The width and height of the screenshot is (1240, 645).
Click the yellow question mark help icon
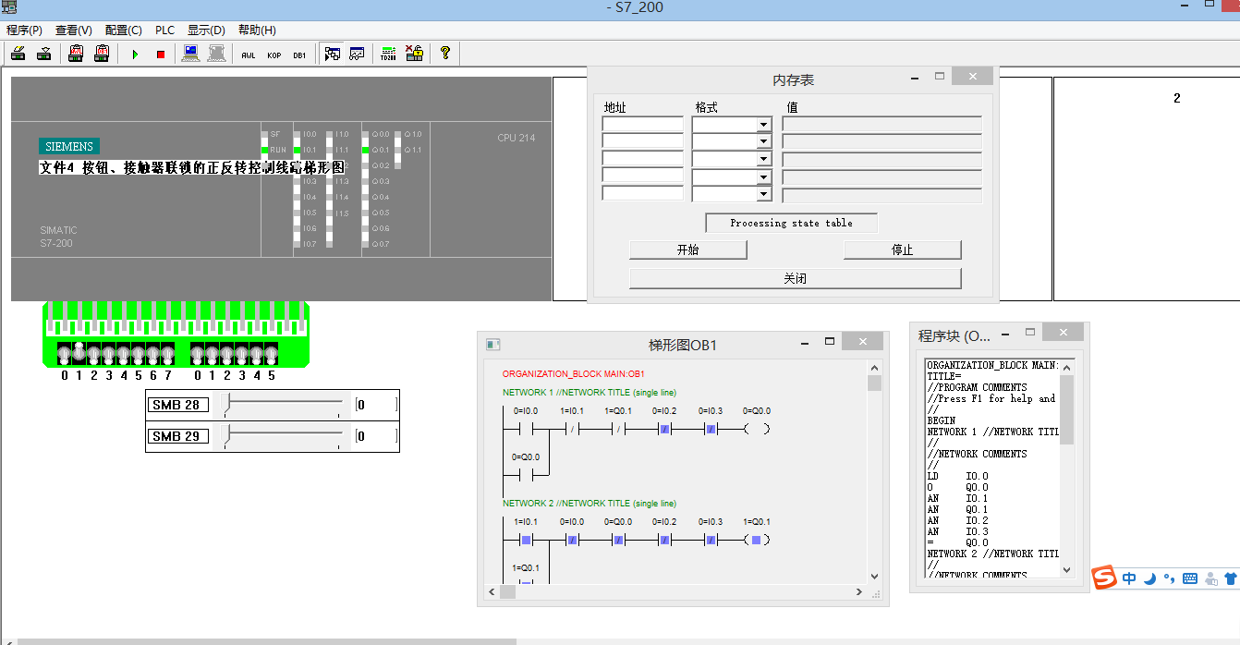tap(445, 54)
